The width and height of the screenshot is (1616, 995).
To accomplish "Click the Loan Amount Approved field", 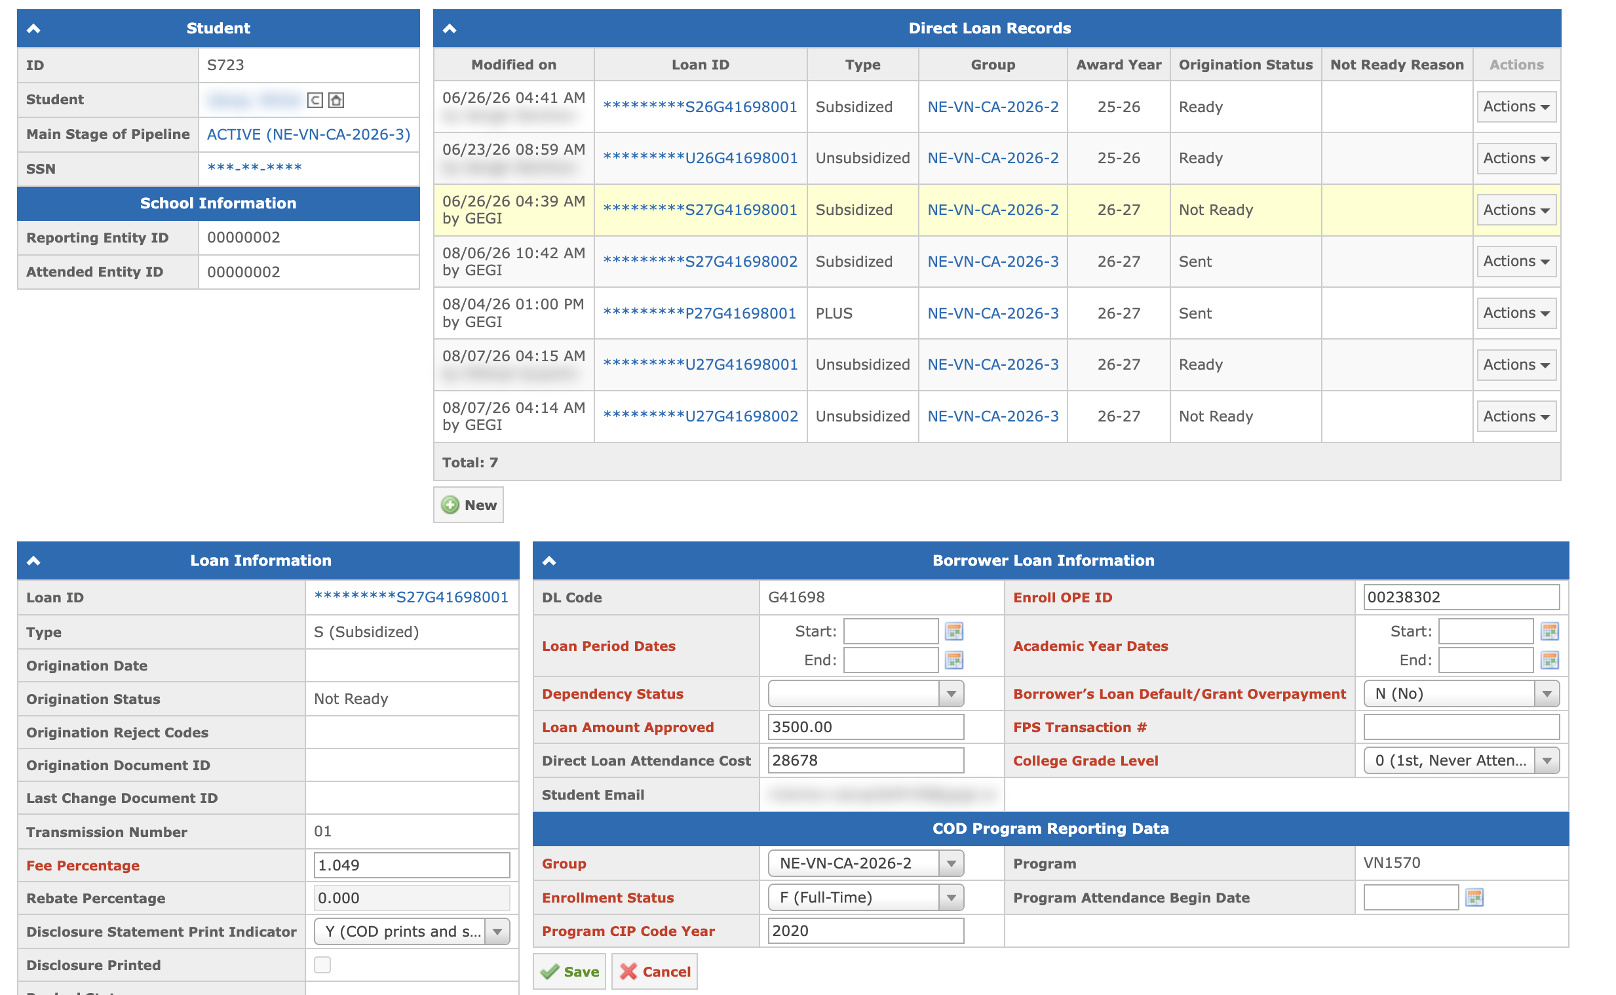I will click(866, 727).
